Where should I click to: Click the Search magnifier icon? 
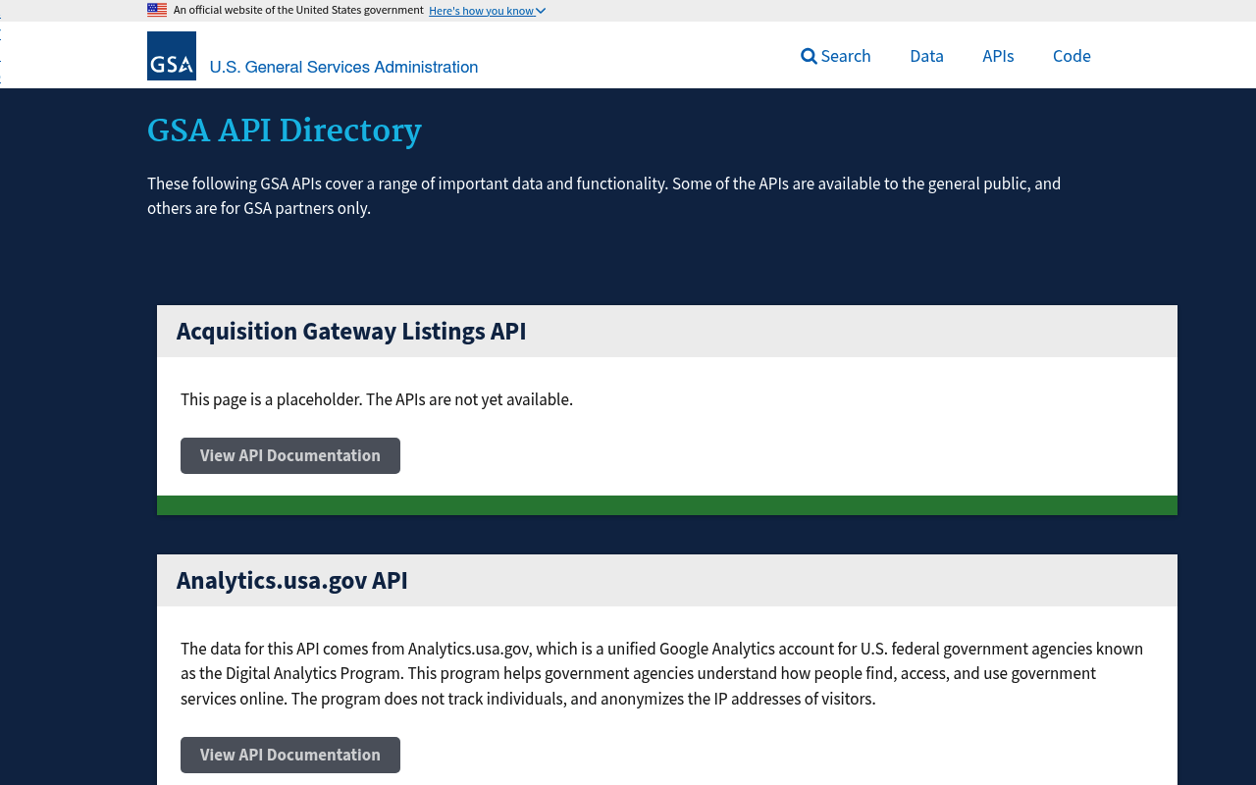pyautogui.click(x=809, y=56)
